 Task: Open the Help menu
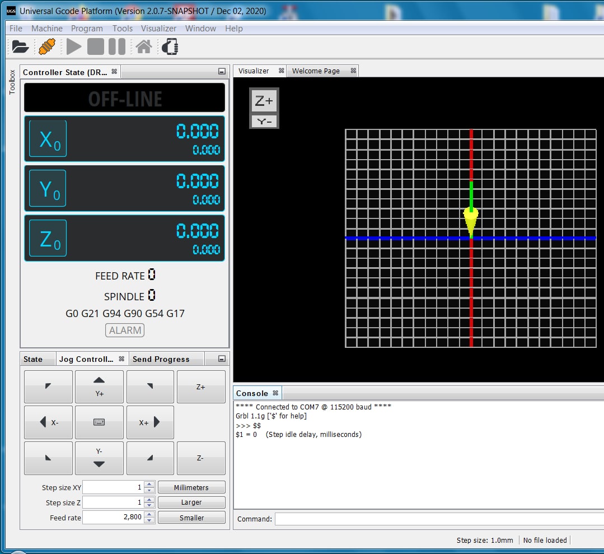coord(234,29)
